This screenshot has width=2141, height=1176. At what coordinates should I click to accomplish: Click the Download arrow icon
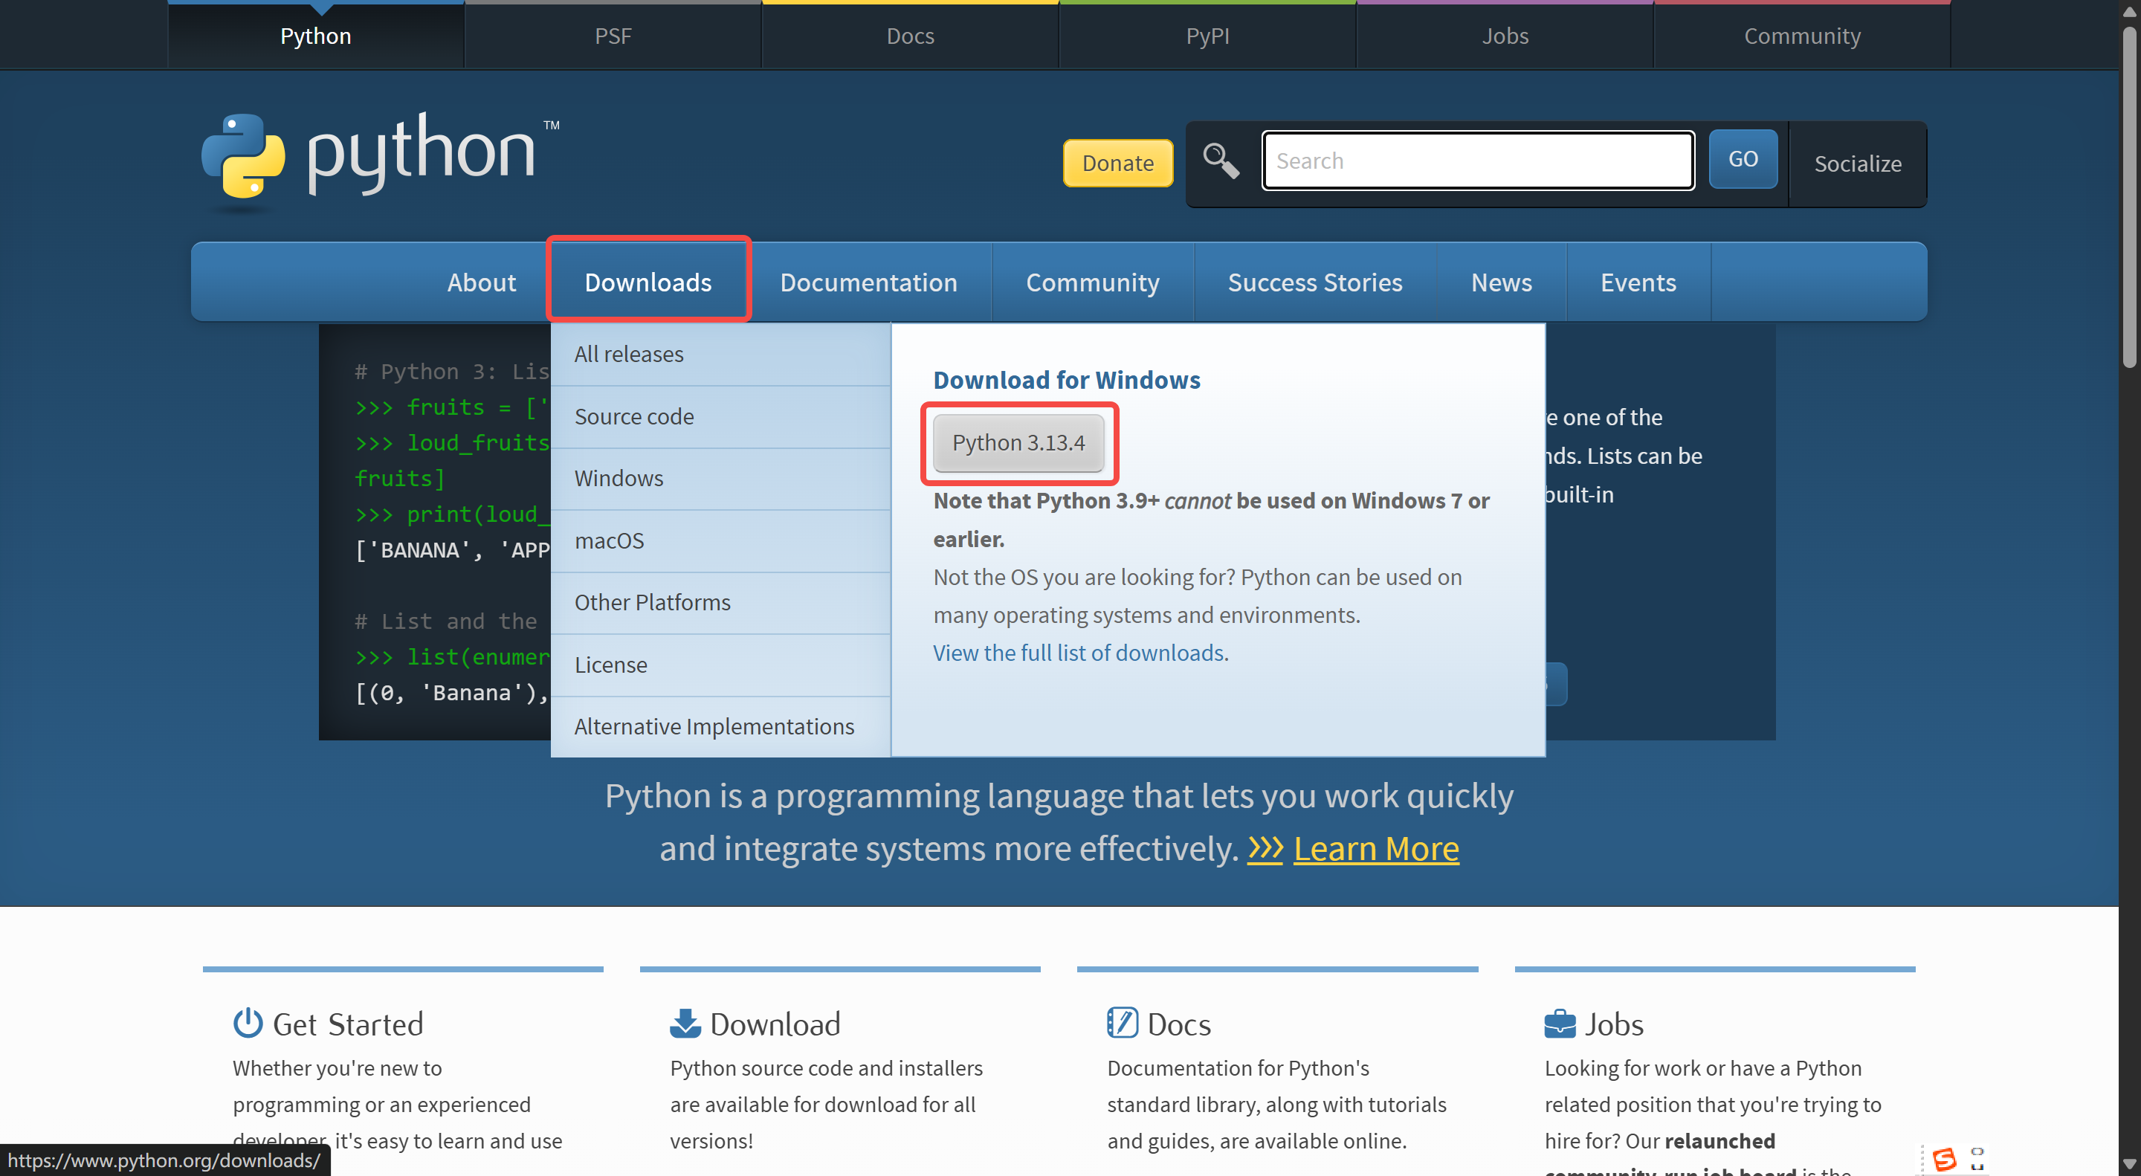tap(685, 1023)
